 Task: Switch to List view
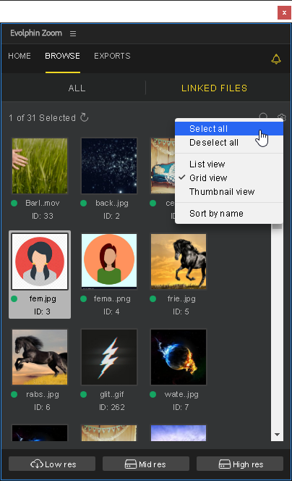click(x=229, y=164)
